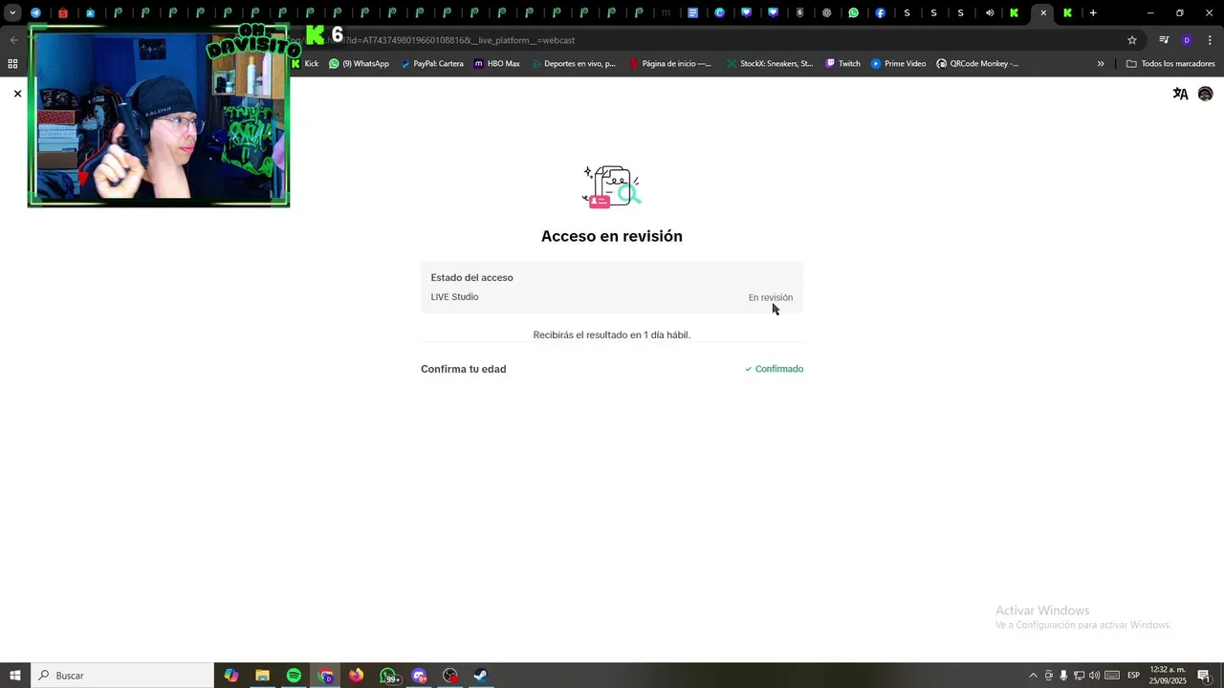Open the Página de inicio bookmark
The height and width of the screenshot is (688, 1224).
pyautogui.click(x=670, y=64)
